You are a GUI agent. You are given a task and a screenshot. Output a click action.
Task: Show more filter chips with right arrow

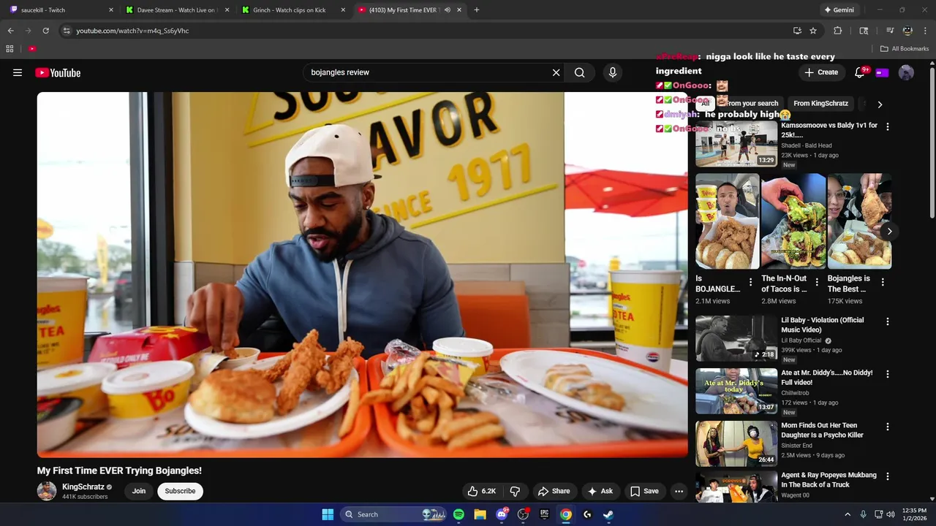[880, 104]
